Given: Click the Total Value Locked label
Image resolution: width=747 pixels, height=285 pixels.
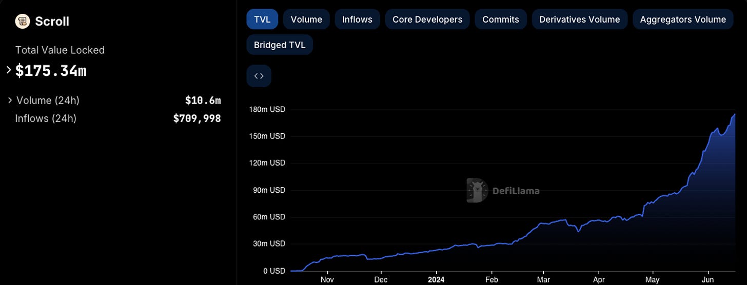Looking at the screenshot, I should pos(60,50).
